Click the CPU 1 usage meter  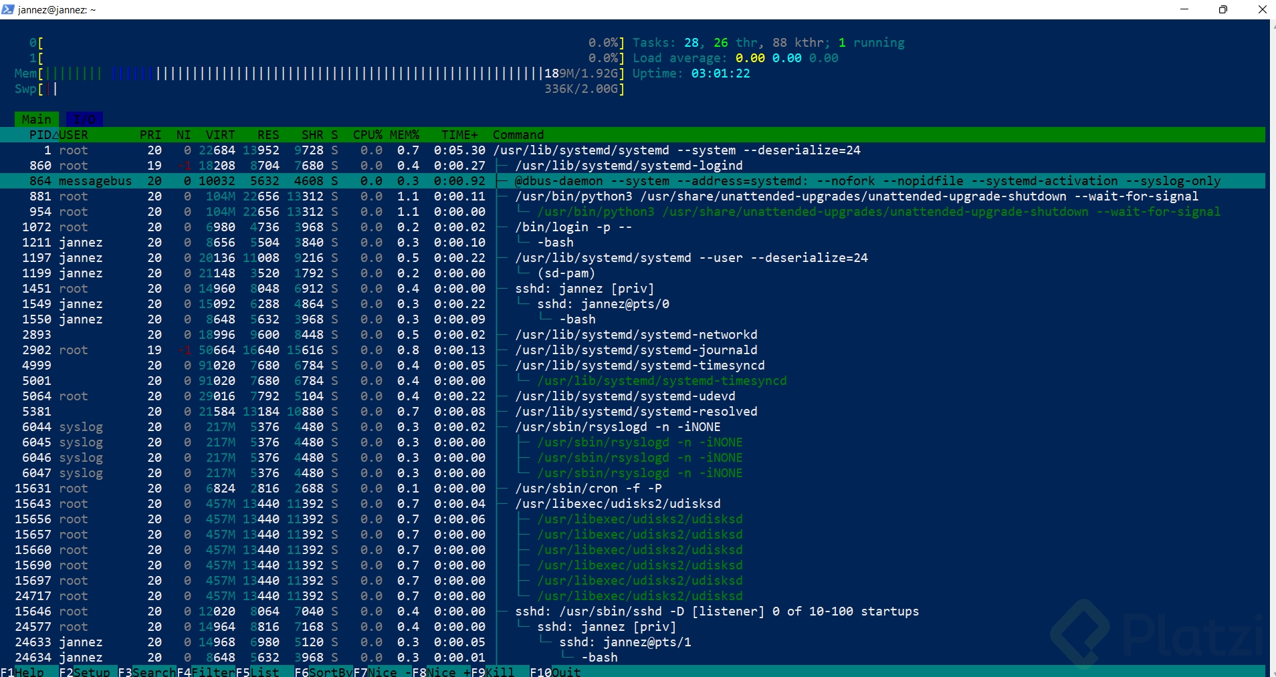(x=327, y=58)
